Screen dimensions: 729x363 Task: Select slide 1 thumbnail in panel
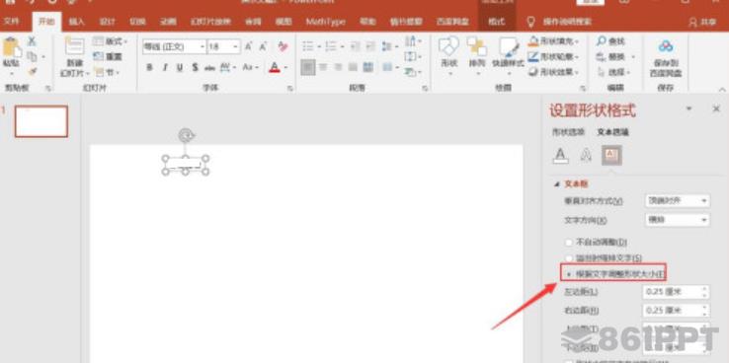point(41,121)
